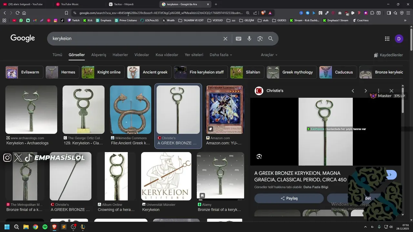The width and height of the screenshot is (413, 232).
Task: Switch to the Kısa videolar tab
Action: pos(167,55)
